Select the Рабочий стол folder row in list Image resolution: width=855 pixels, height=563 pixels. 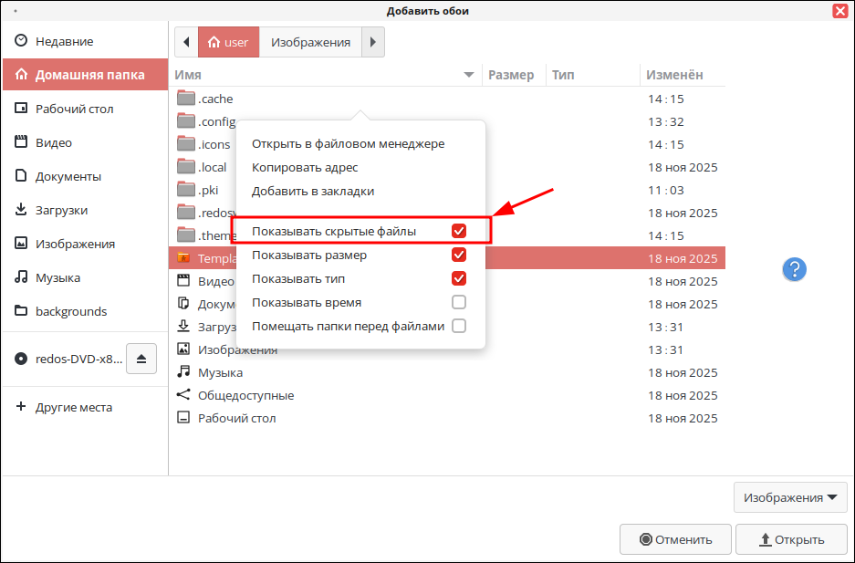click(x=237, y=418)
